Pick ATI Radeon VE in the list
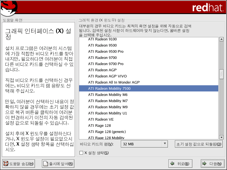This screenshot has width=227, height=170. coord(101,120)
